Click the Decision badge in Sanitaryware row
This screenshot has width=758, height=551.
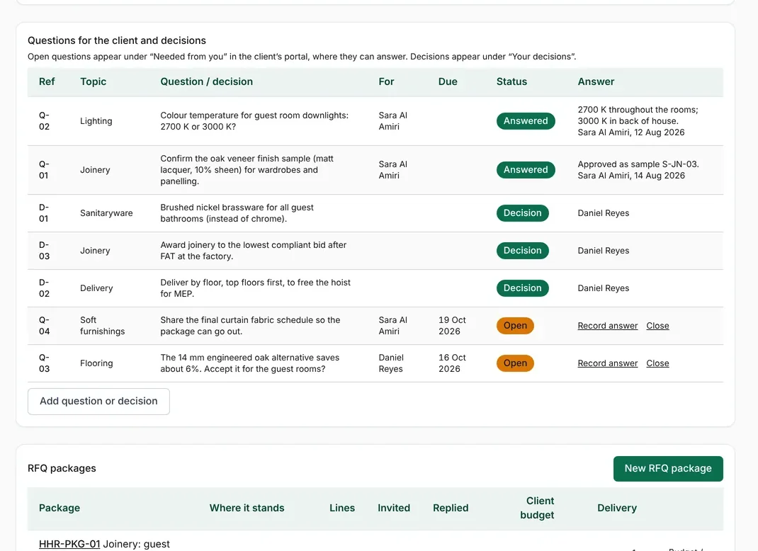pyautogui.click(x=523, y=213)
